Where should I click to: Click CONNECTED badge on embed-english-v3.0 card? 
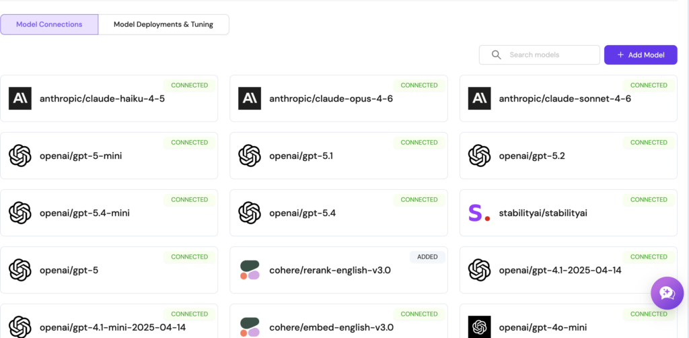[419, 314]
